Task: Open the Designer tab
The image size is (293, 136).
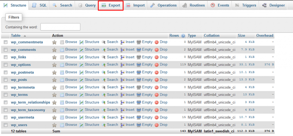Action: (x=273, y=5)
